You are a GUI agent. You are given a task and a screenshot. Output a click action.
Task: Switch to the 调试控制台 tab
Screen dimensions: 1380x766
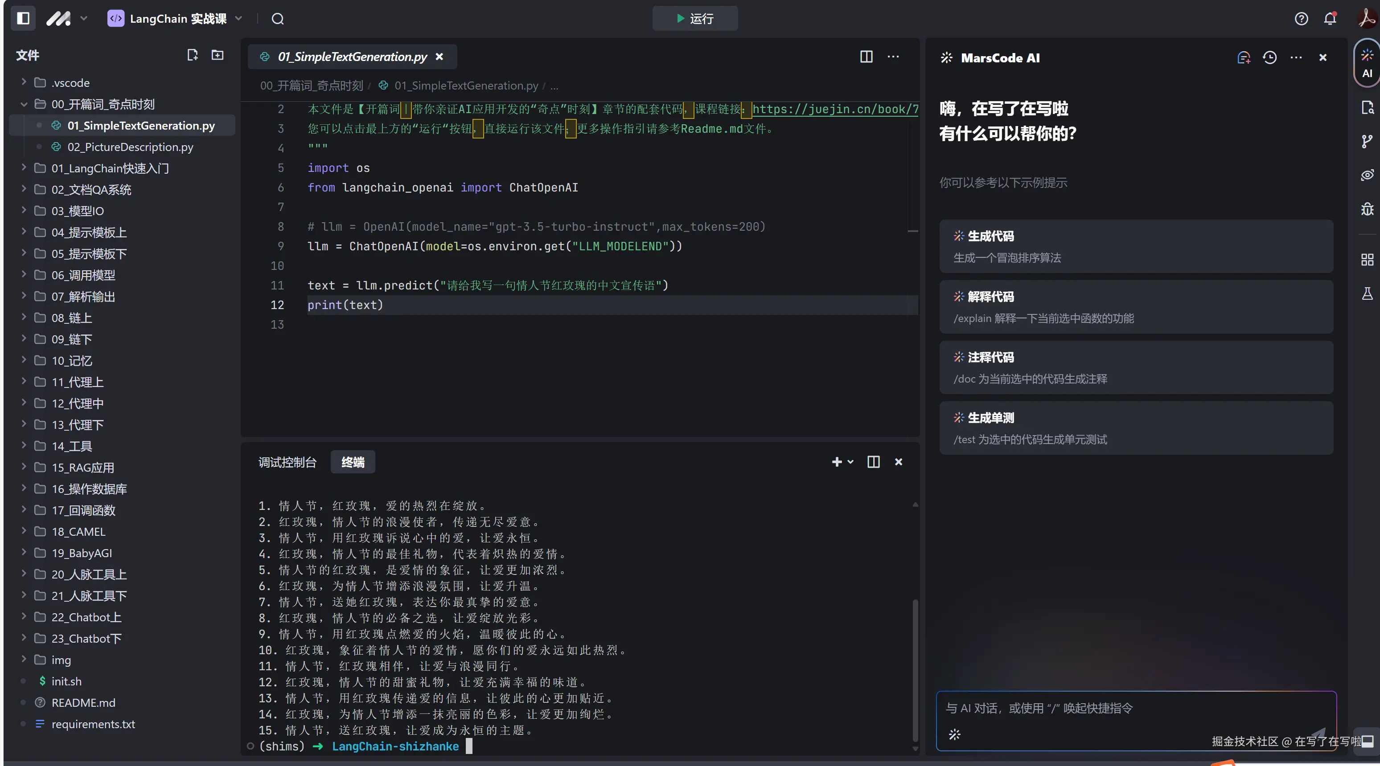pyautogui.click(x=287, y=462)
